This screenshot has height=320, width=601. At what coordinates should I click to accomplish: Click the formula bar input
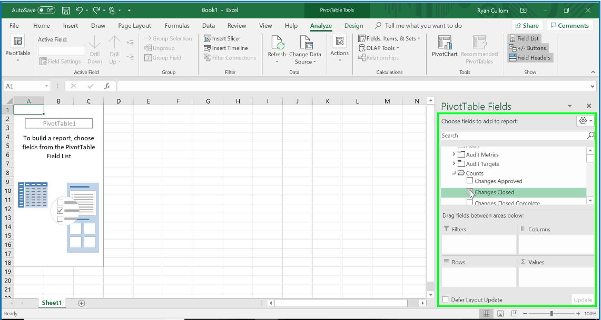352,86
